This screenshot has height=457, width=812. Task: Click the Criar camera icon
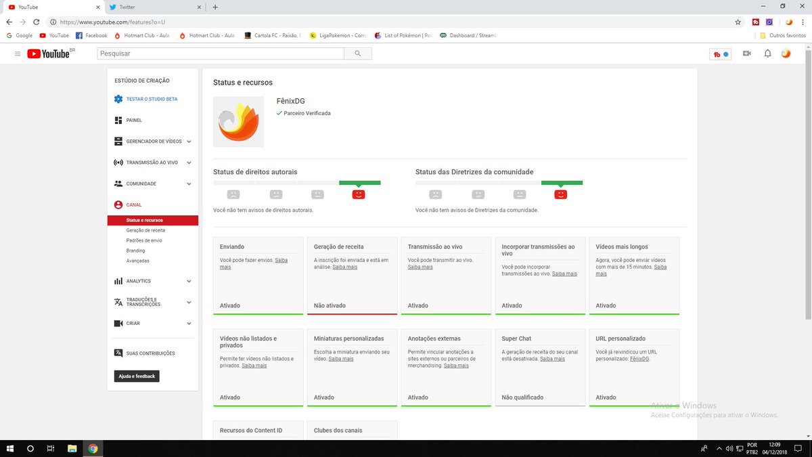tap(118, 323)
